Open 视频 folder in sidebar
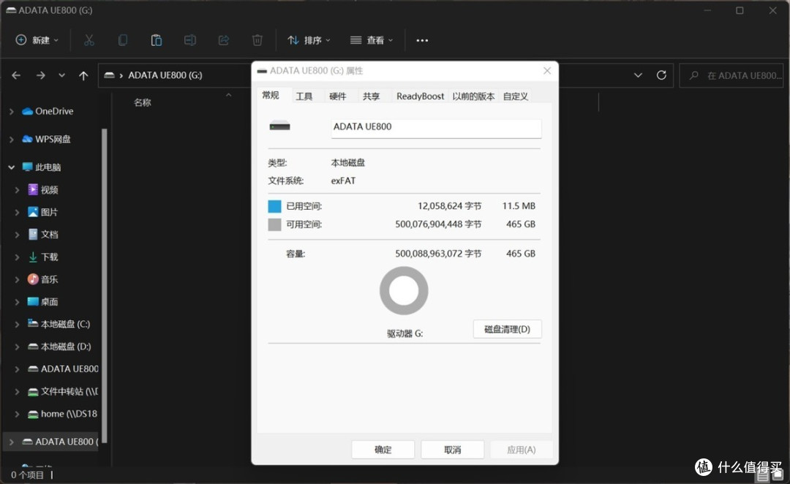This screenshot has width=790, height=484. (x=49, y=190)
